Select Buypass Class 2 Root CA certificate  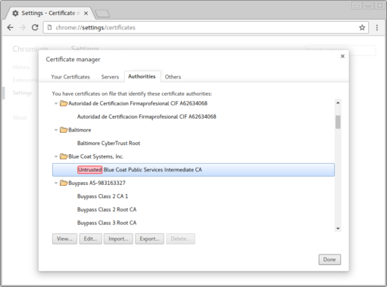point(107,209)
